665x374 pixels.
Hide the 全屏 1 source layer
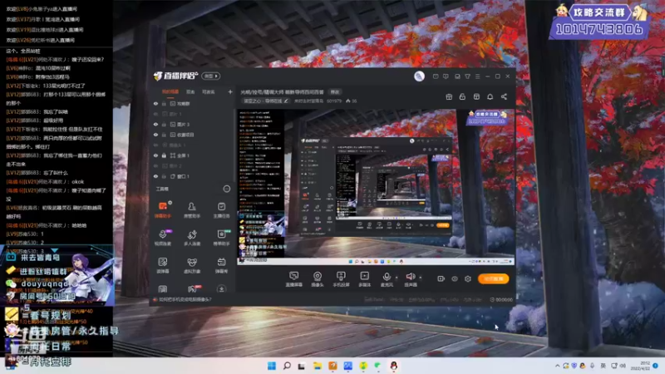pyautogui.click(x=155, y=155)
